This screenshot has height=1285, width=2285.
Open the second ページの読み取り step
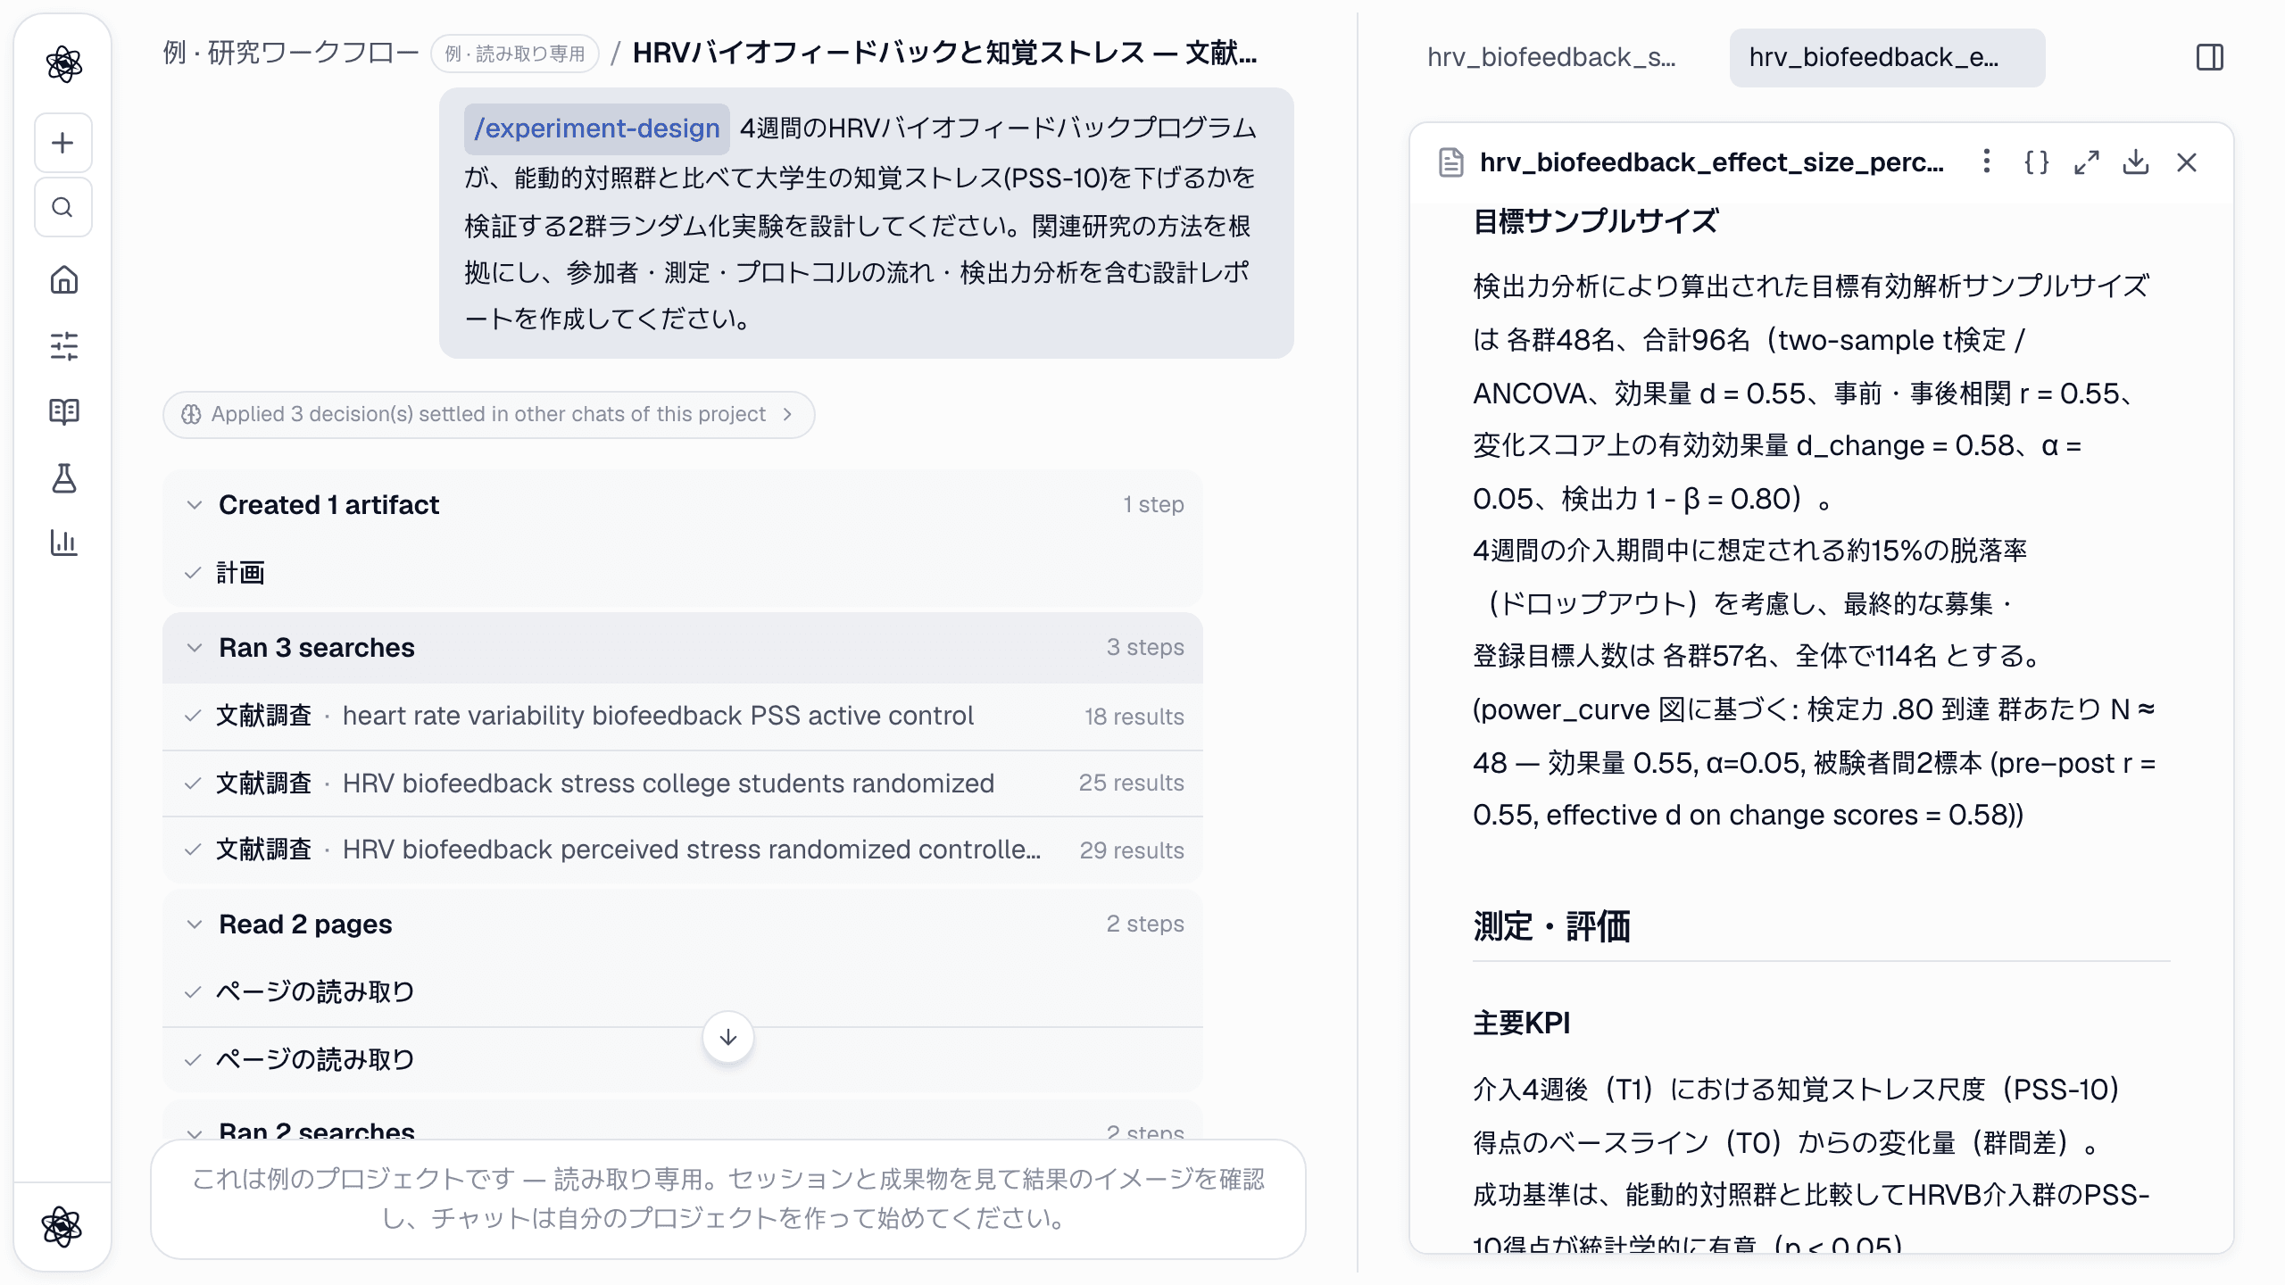683,1060
